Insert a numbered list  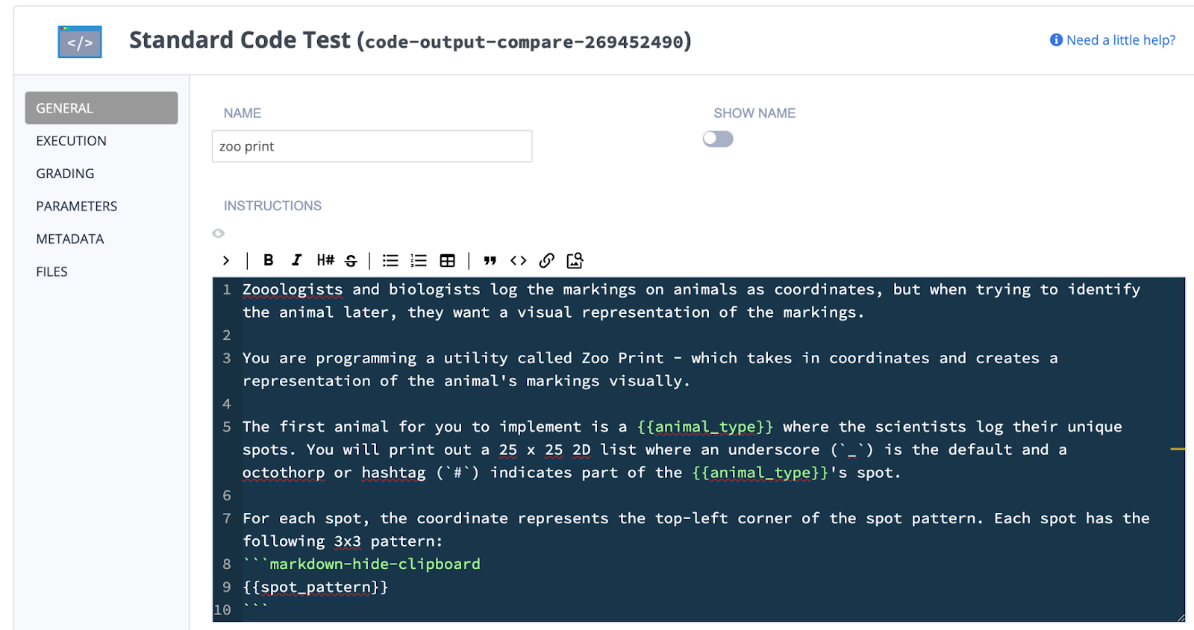(419, 260)
